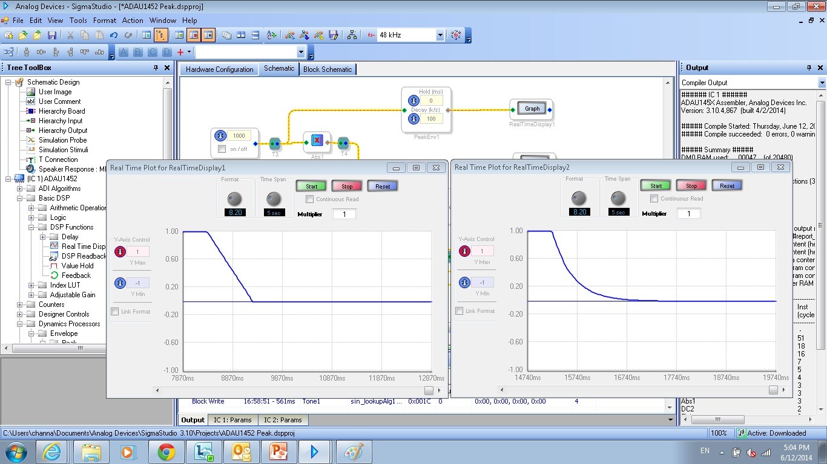This screenshot has width=827, height=464.
Task: Click Start in RealTimeDisplay1 plot
Action: (x=311, y=186)
